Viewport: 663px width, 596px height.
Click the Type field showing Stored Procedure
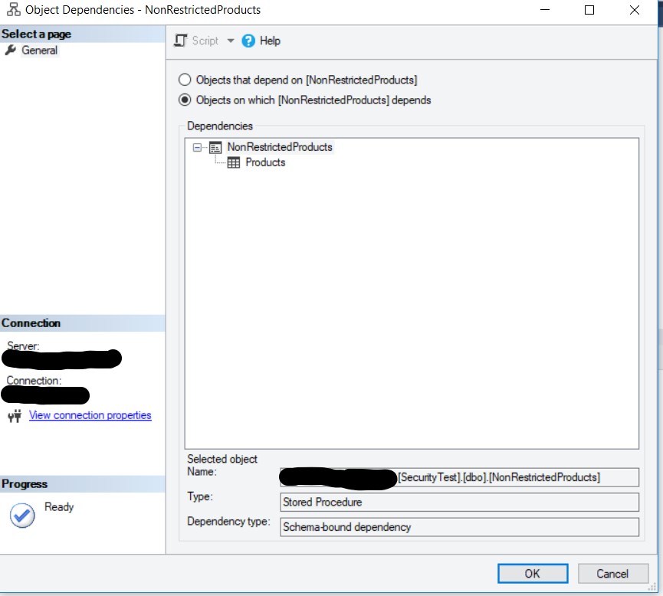point(460,503)
